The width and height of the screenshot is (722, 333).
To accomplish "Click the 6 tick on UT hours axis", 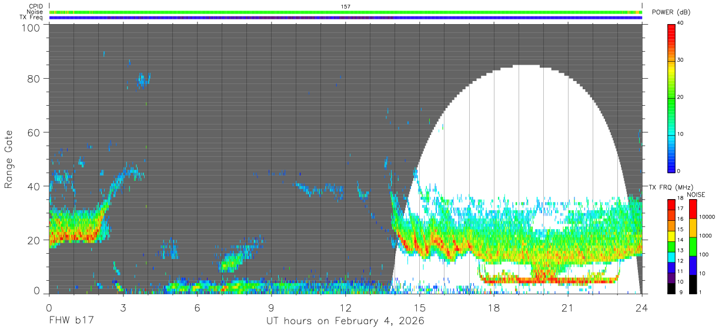I will 198,307.
